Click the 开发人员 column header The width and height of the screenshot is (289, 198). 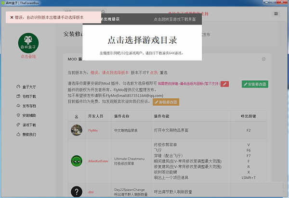point(96,116)
